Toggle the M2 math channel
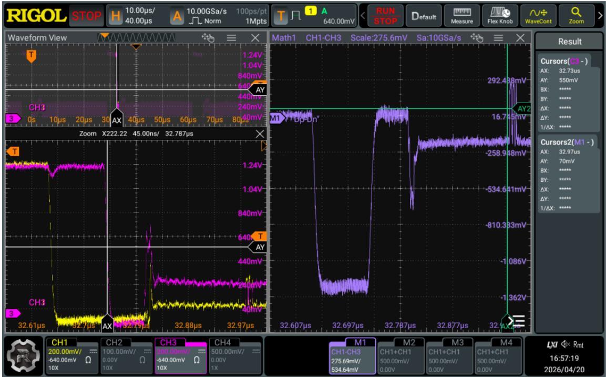The height and width of the screenshot is (377, 606). (x=401, y=356)
